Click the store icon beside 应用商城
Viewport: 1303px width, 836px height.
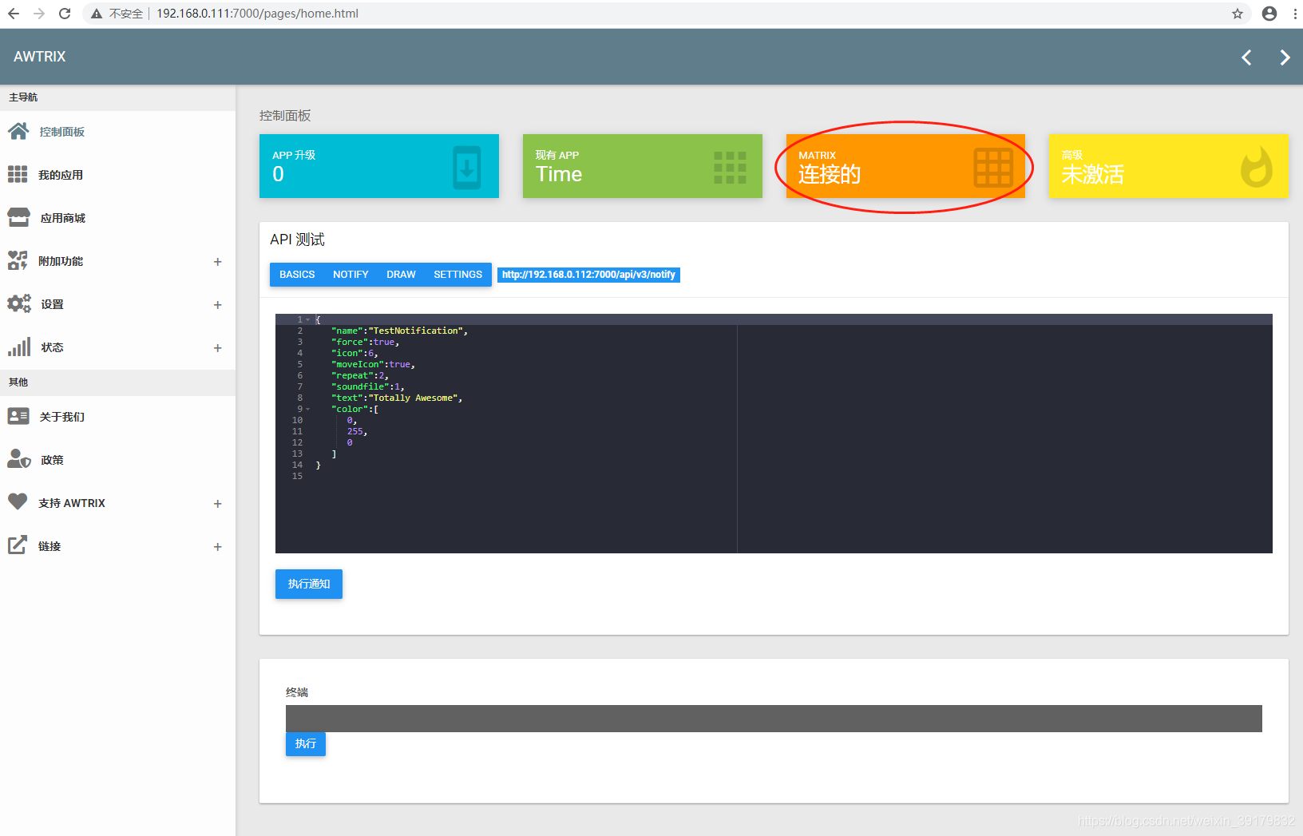(x=18, y=217)
